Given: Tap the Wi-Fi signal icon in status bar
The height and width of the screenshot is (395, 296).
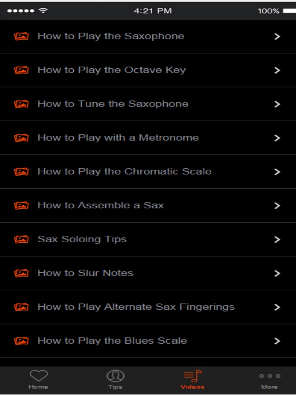Looking at the screenshot, I should [x=43, y=11].
